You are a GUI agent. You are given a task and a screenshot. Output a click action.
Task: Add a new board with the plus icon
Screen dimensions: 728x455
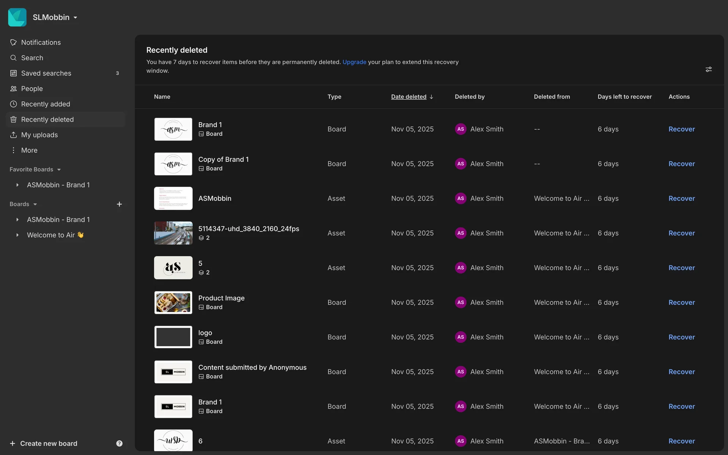click(119, 204)
